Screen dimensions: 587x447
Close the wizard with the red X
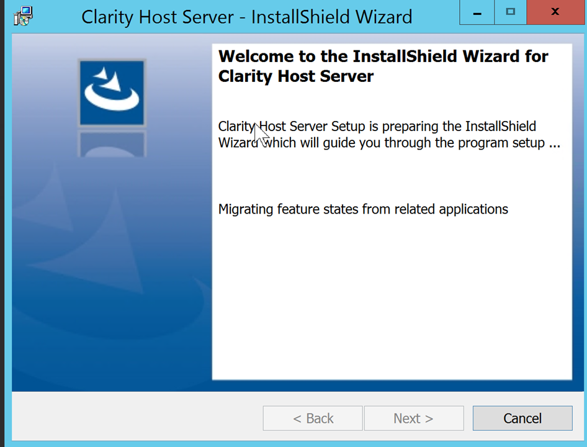555,12
